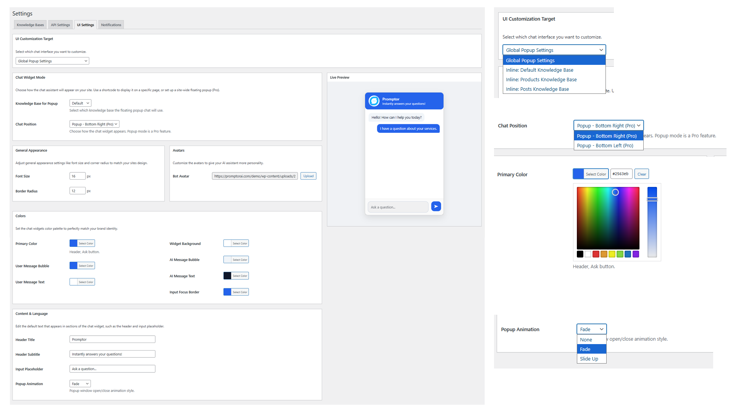733x412 pixels.
Task: Open the Notifications tab
Action: pos(111,25)
